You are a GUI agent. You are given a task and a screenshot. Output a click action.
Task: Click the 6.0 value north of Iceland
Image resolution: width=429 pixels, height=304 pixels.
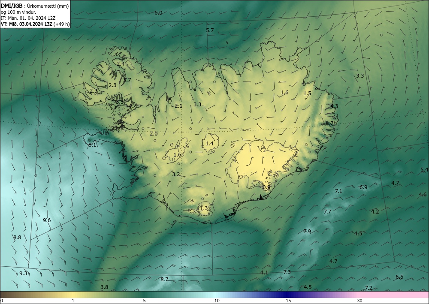[158, 13]
